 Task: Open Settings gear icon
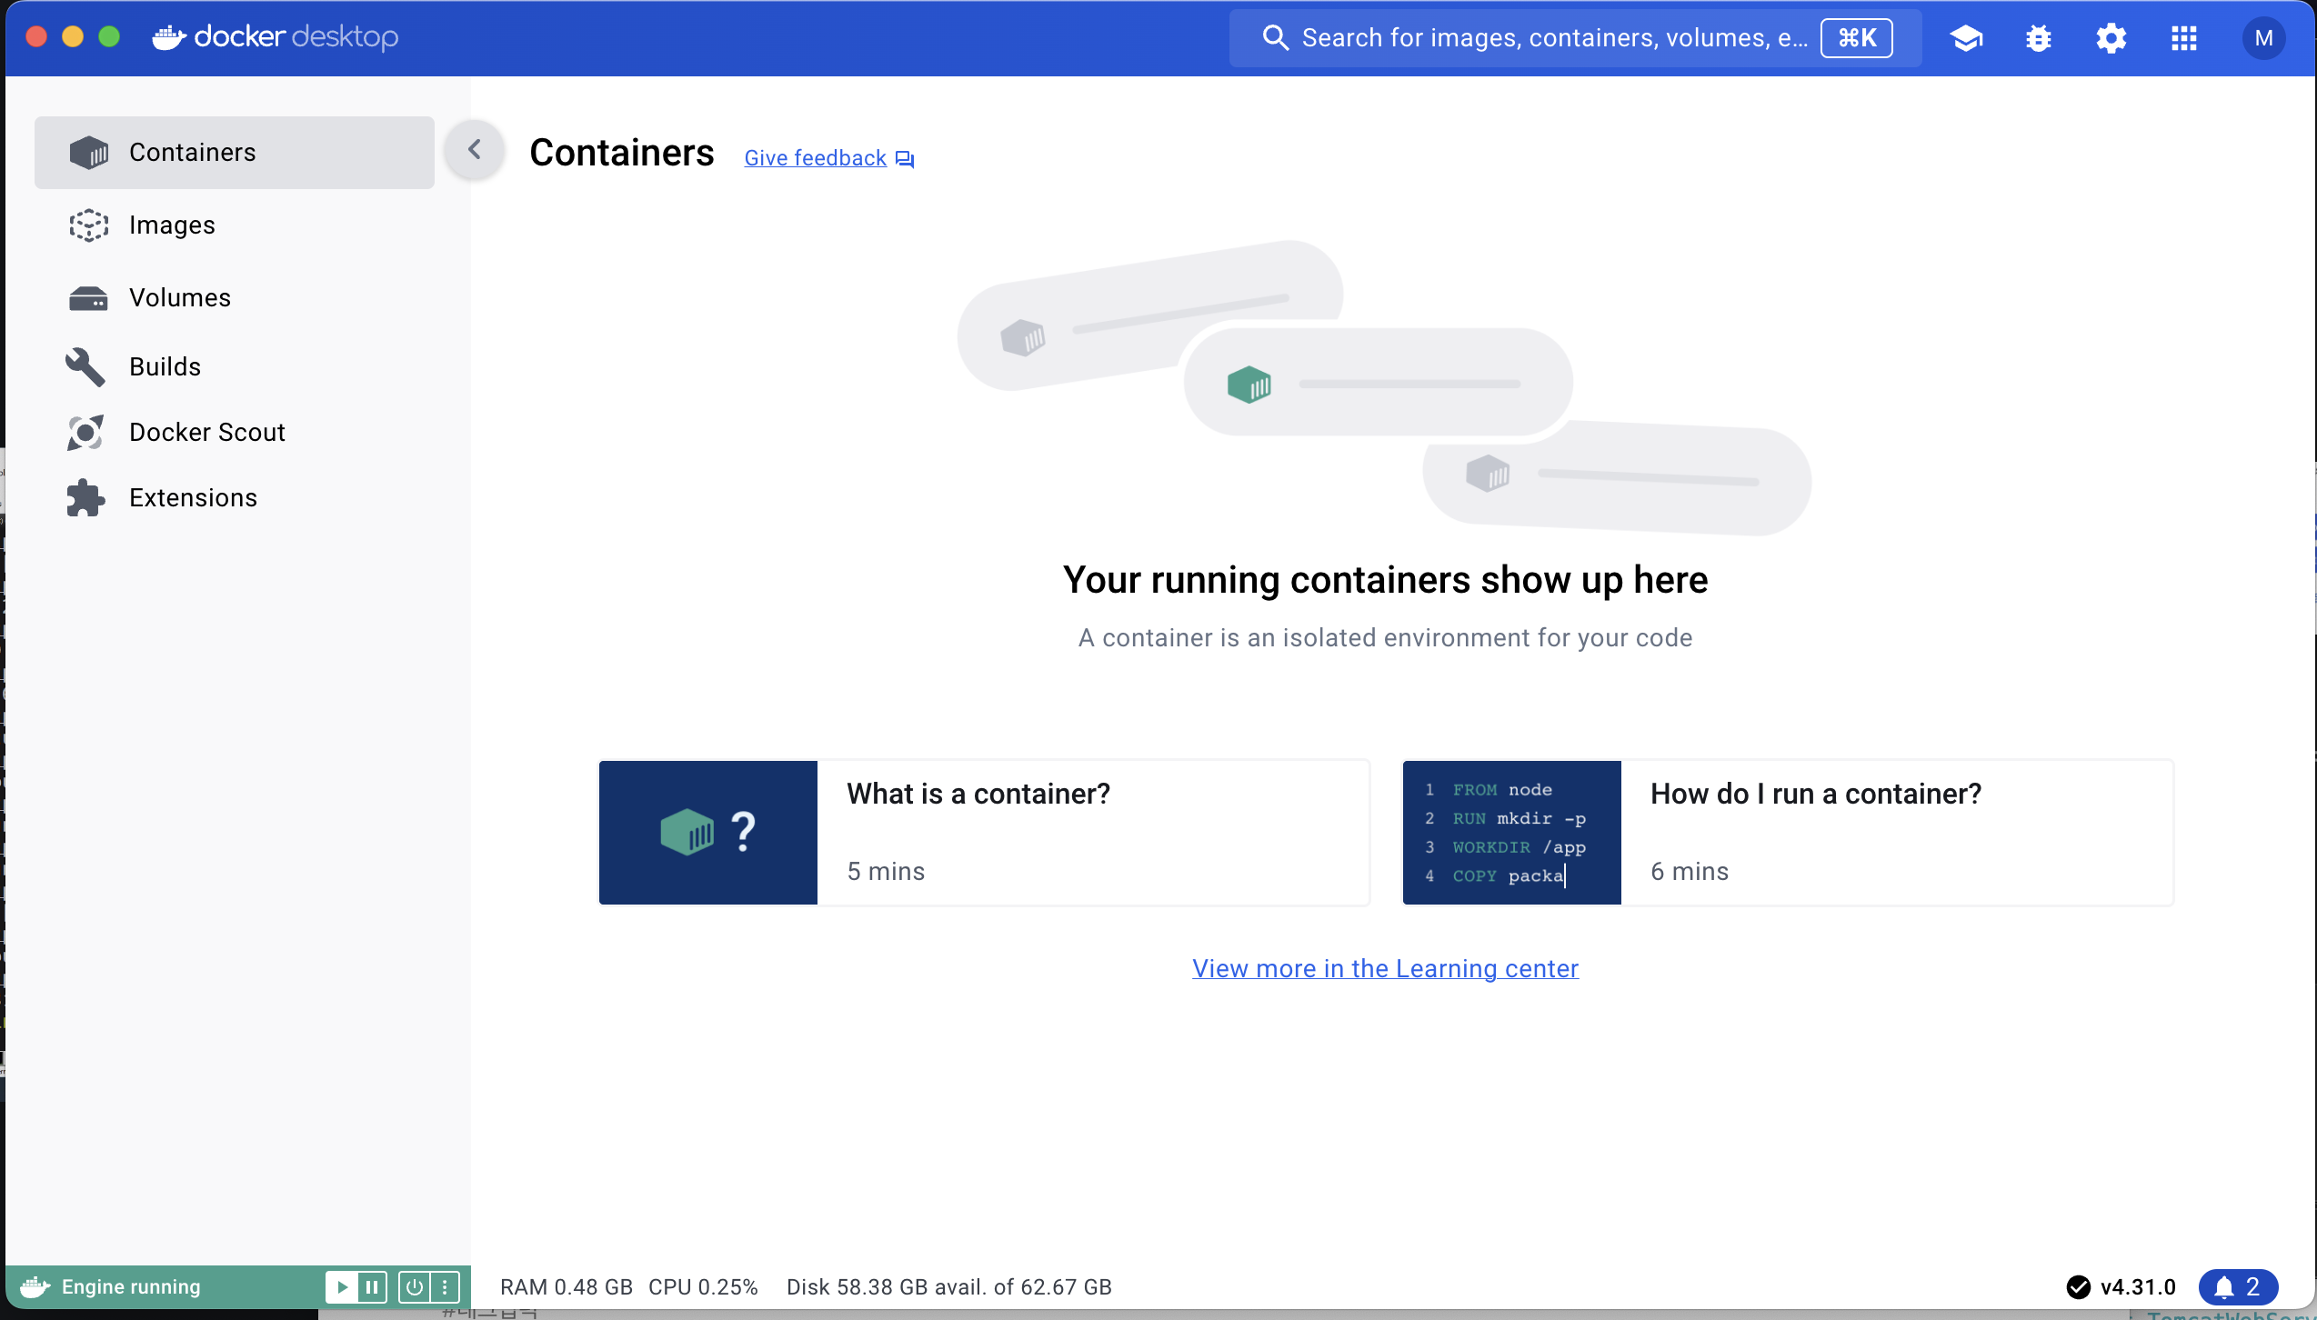point(2111,38)
